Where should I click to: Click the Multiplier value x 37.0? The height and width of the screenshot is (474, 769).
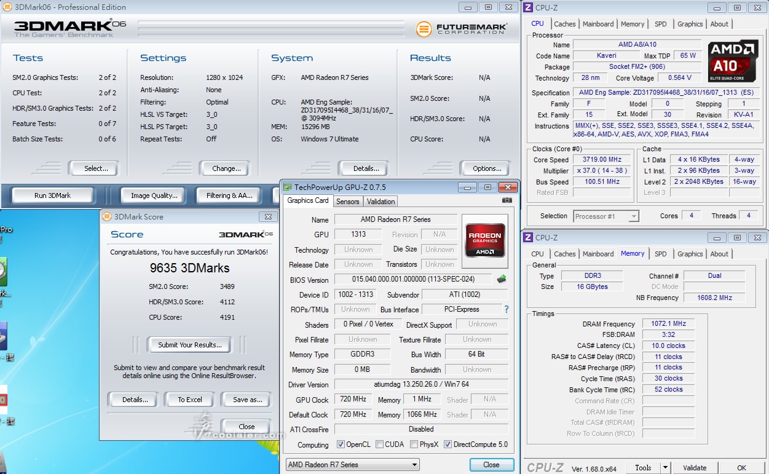tap(602, 170)
